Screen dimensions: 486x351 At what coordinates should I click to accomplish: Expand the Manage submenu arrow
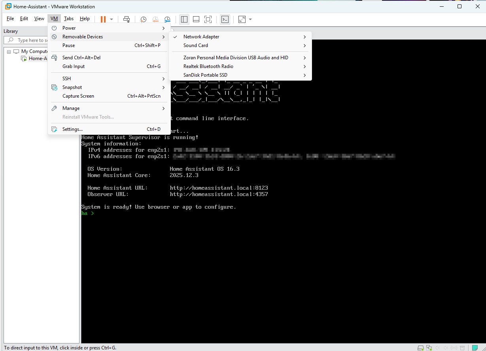163,108
